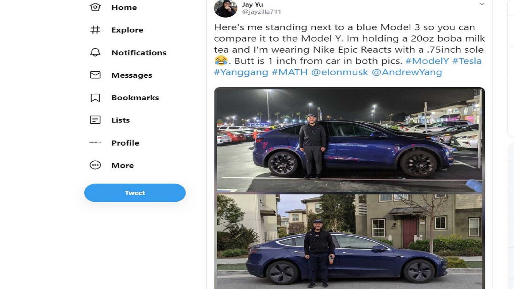514x289 pixels.
Task: Open the More circle-dots icon
Action: click(x=95, y=165)
